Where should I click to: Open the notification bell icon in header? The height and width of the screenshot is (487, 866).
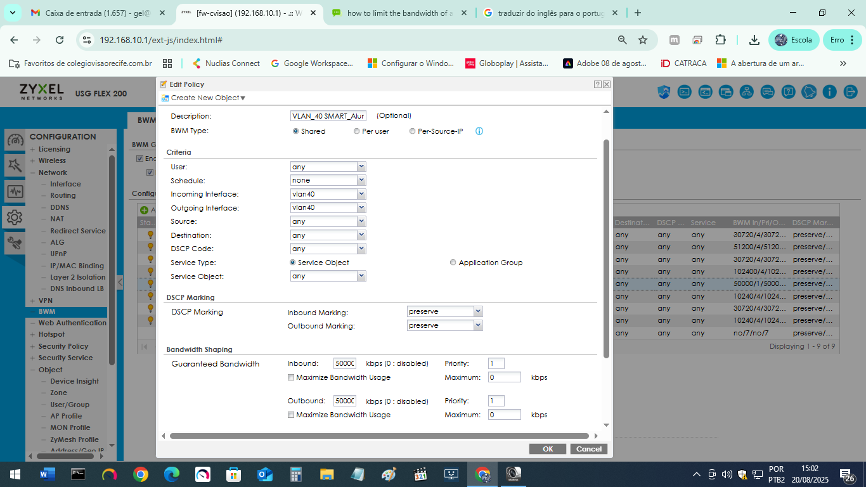pos(809,92)
